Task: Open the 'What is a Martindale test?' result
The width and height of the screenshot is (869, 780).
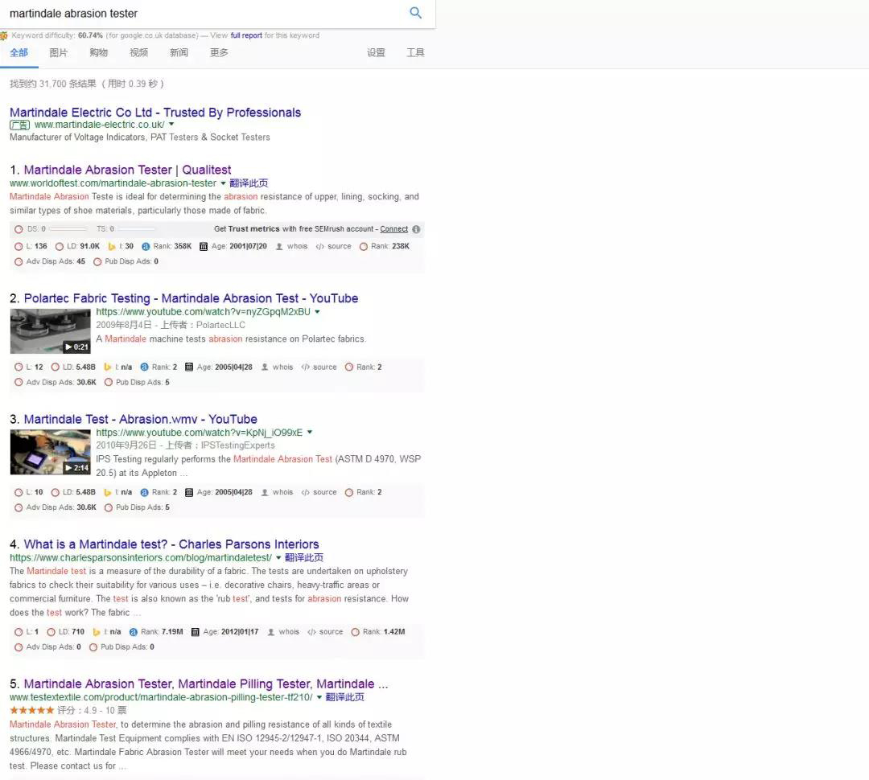Action: point(171,544)
